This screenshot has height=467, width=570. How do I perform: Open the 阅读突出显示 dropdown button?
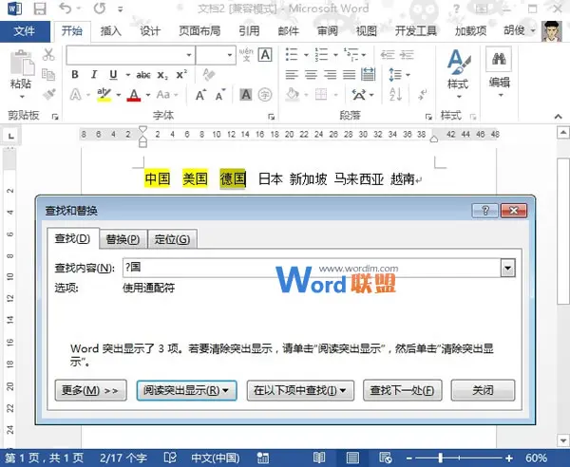coord(186,390)
